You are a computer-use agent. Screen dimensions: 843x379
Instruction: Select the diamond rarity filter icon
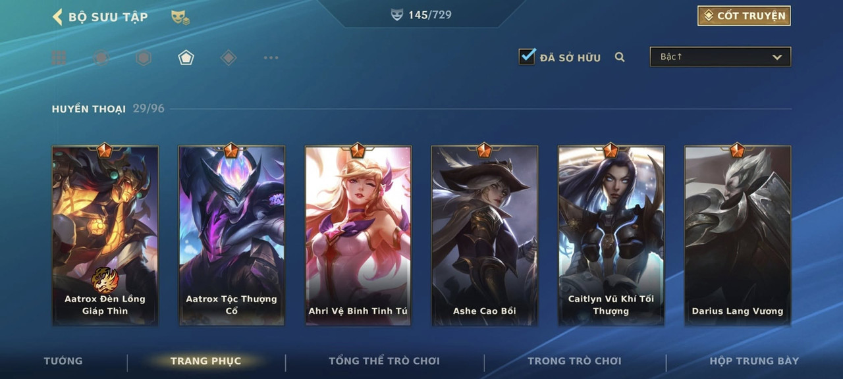click(x=228, y=58)
